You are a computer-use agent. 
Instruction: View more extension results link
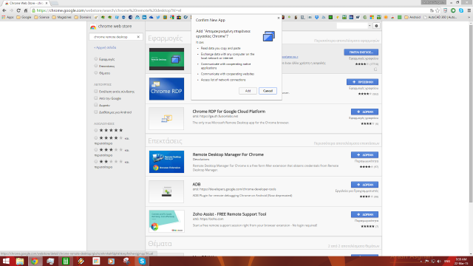pyautogui.click(x=347, y=143)
